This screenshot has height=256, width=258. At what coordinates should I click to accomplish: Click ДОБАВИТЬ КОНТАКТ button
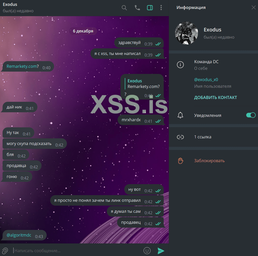[x=215, y=97]
